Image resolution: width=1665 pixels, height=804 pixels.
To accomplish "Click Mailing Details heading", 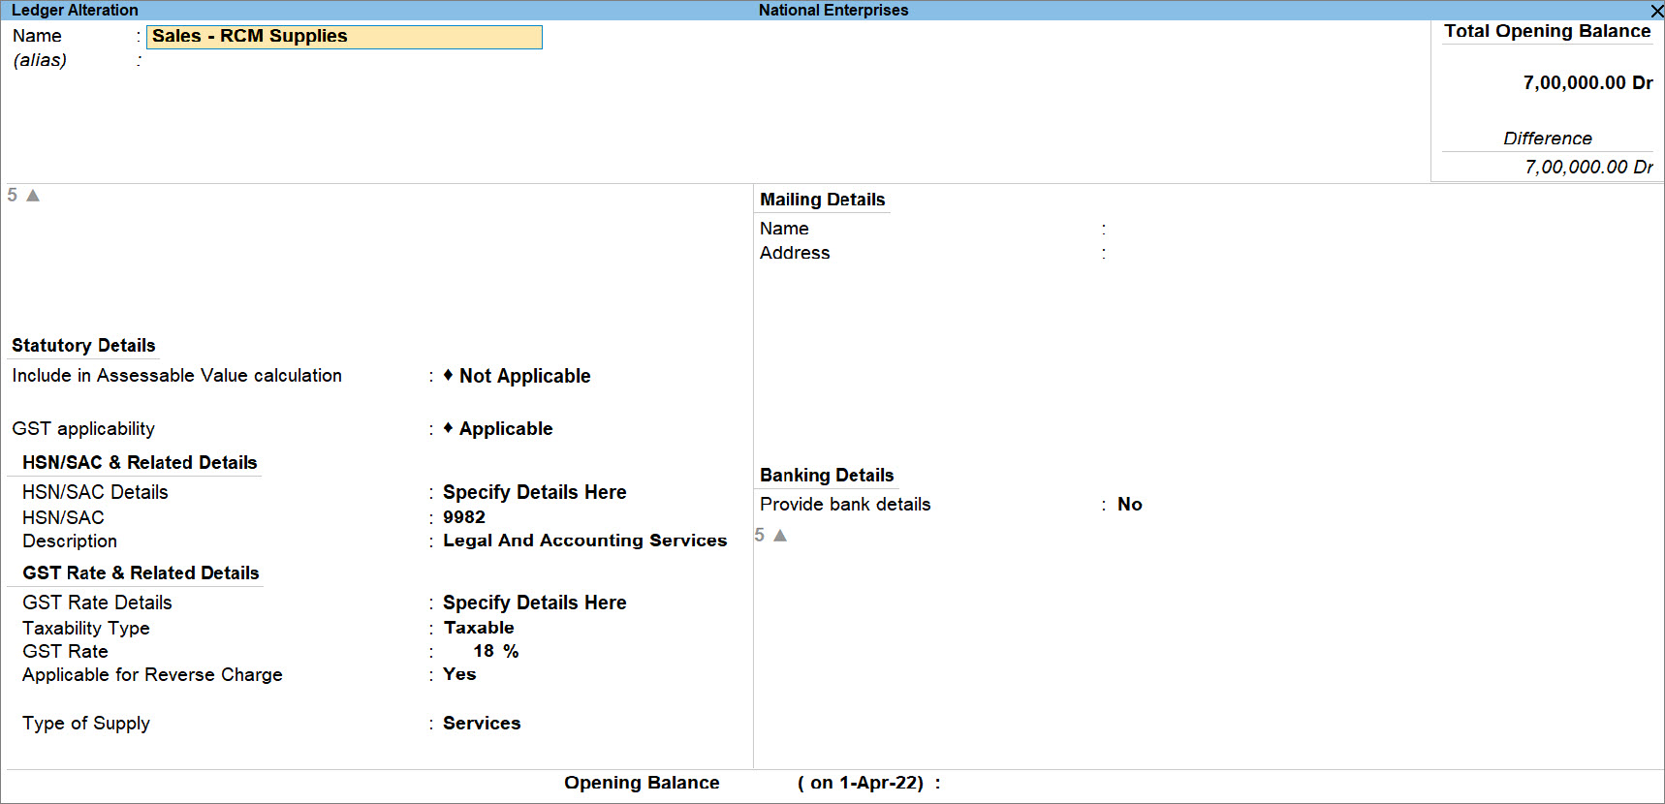I will click(823, 200).
